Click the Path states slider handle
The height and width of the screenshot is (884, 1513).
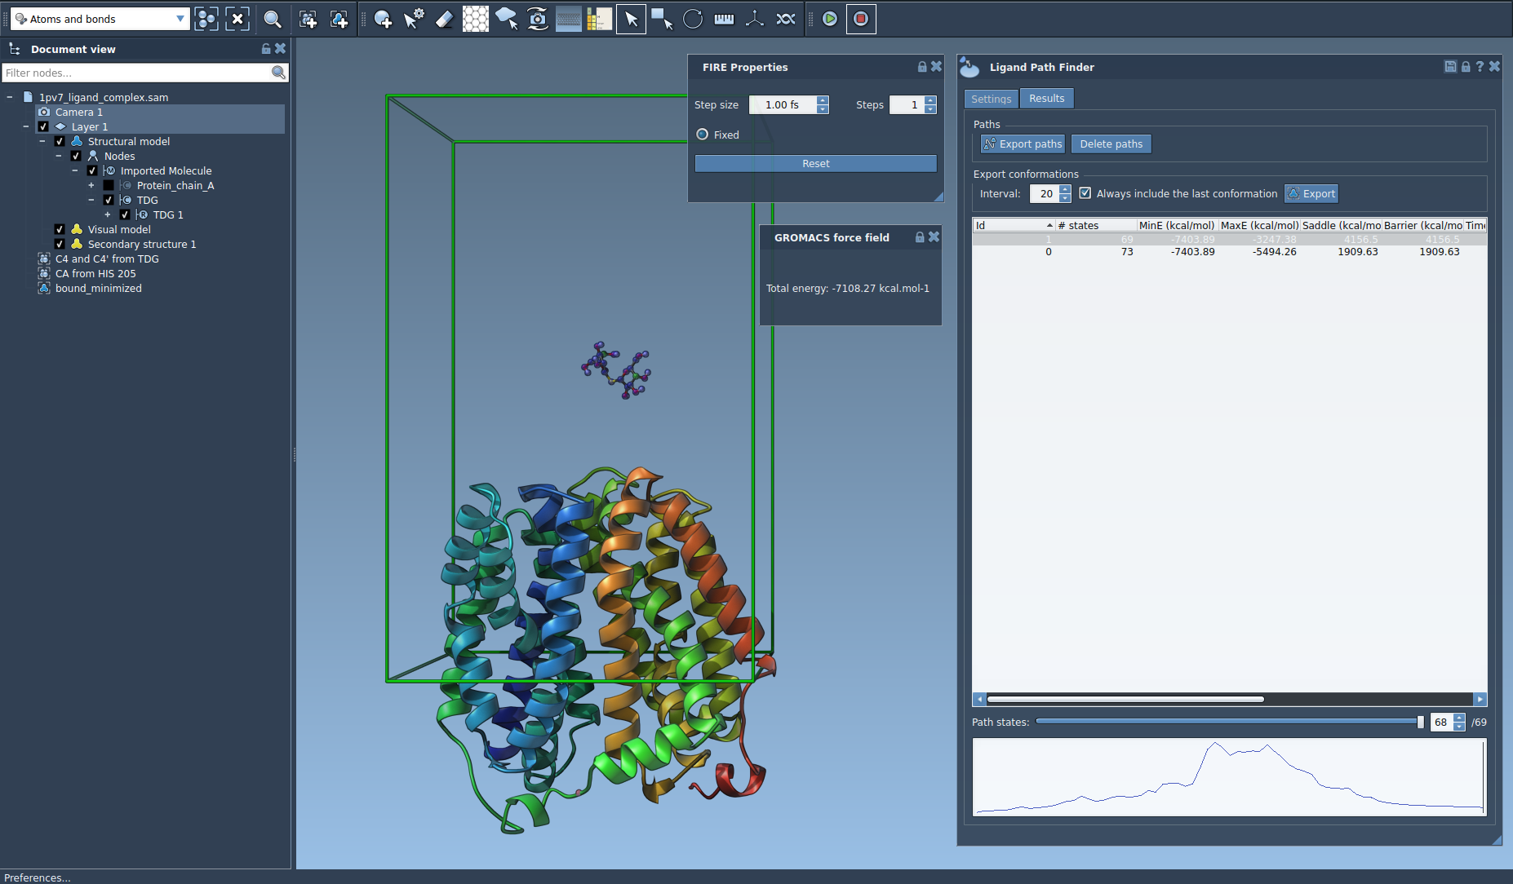(1420, 722)
